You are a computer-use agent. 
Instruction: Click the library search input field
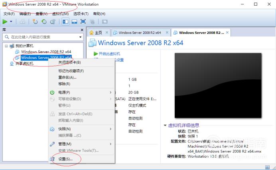click(43, 37)
